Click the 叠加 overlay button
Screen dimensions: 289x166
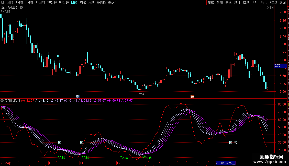219,3
